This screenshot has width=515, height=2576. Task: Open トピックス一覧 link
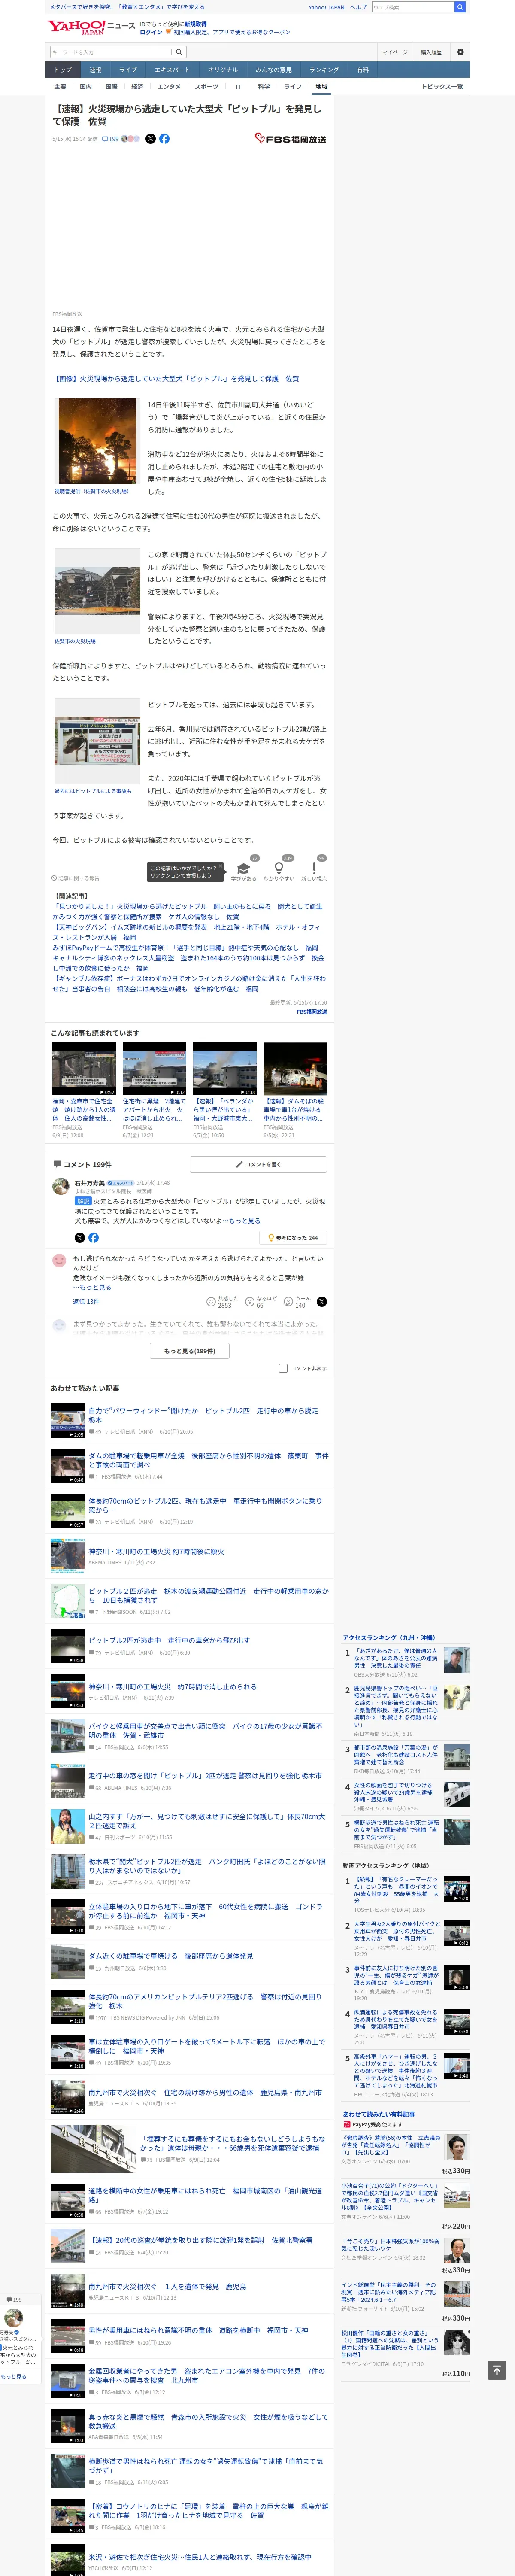point(442,87)
